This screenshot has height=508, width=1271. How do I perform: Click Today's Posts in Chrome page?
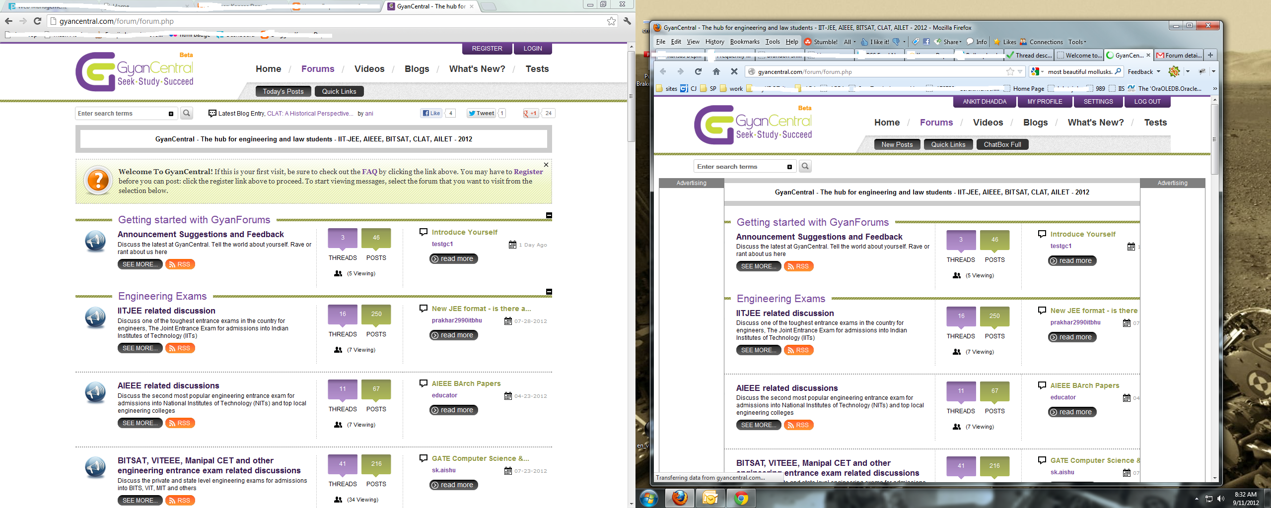pyautogui.click(x=283, y=91)
